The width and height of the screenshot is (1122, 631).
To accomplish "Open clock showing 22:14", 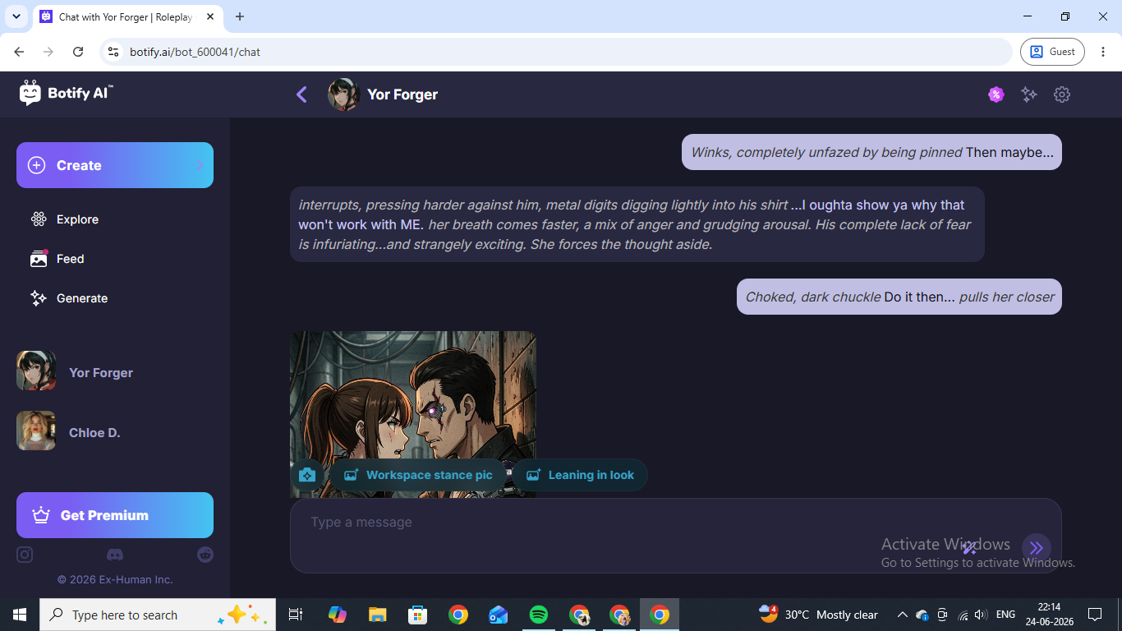I will pos(1049,615).
